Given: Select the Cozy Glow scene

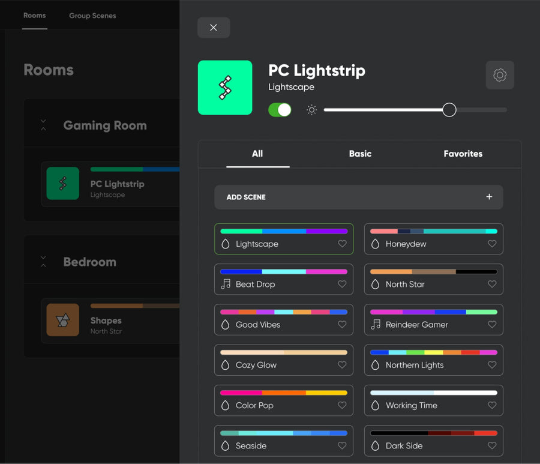Looking at the screenshot, I should pyautogui.click(x=284, y=360).
